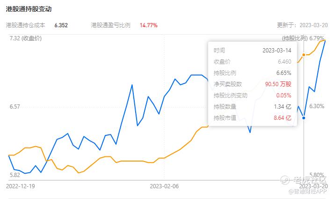
Task: Click the 7.32 (收盘价) axis label
Action: point(25,38)
